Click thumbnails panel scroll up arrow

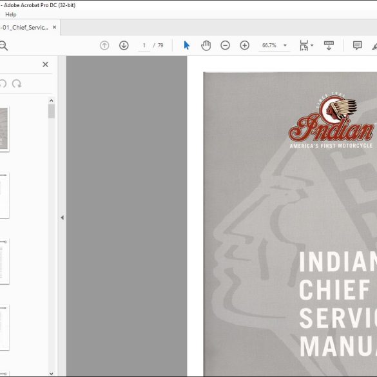coord(51,101)
